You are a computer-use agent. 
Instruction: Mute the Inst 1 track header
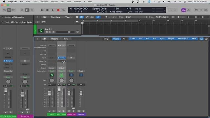tap(47, 32)
